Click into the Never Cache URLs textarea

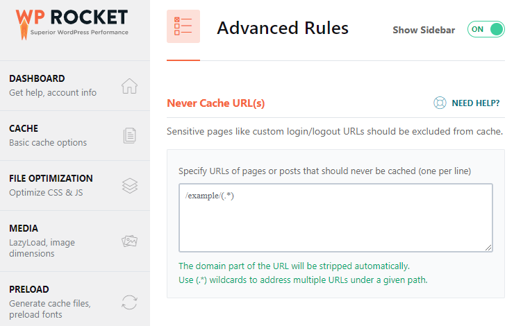coord(335,218)
